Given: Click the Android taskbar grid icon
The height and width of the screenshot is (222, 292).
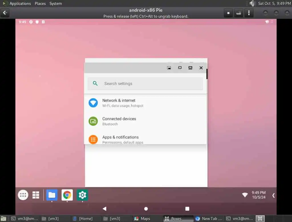Looking at the screenshot, I should tap(36, 195).
